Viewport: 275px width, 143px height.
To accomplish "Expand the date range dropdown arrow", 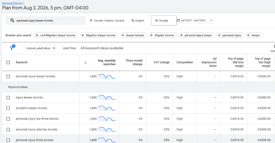I will [211, 21].
